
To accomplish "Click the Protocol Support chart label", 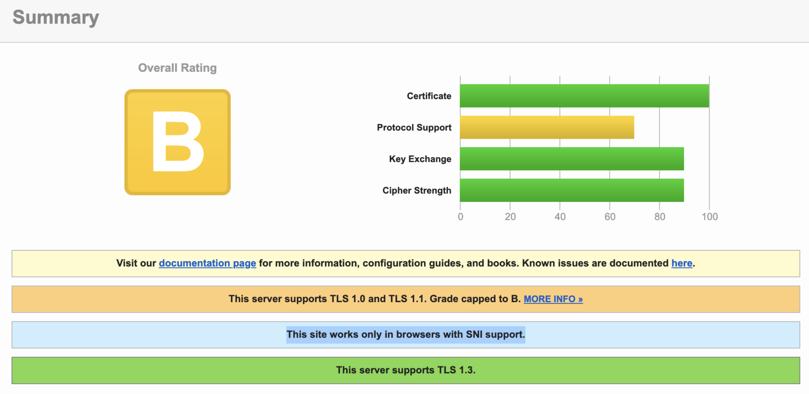I will pos(414,127).
